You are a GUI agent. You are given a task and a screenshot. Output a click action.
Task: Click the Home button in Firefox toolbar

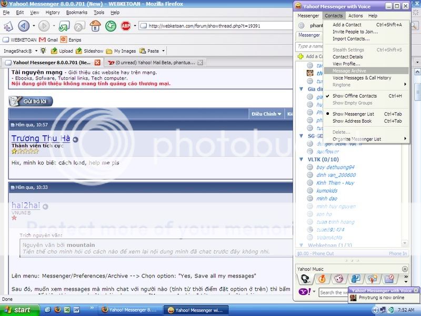pos(95,26)
